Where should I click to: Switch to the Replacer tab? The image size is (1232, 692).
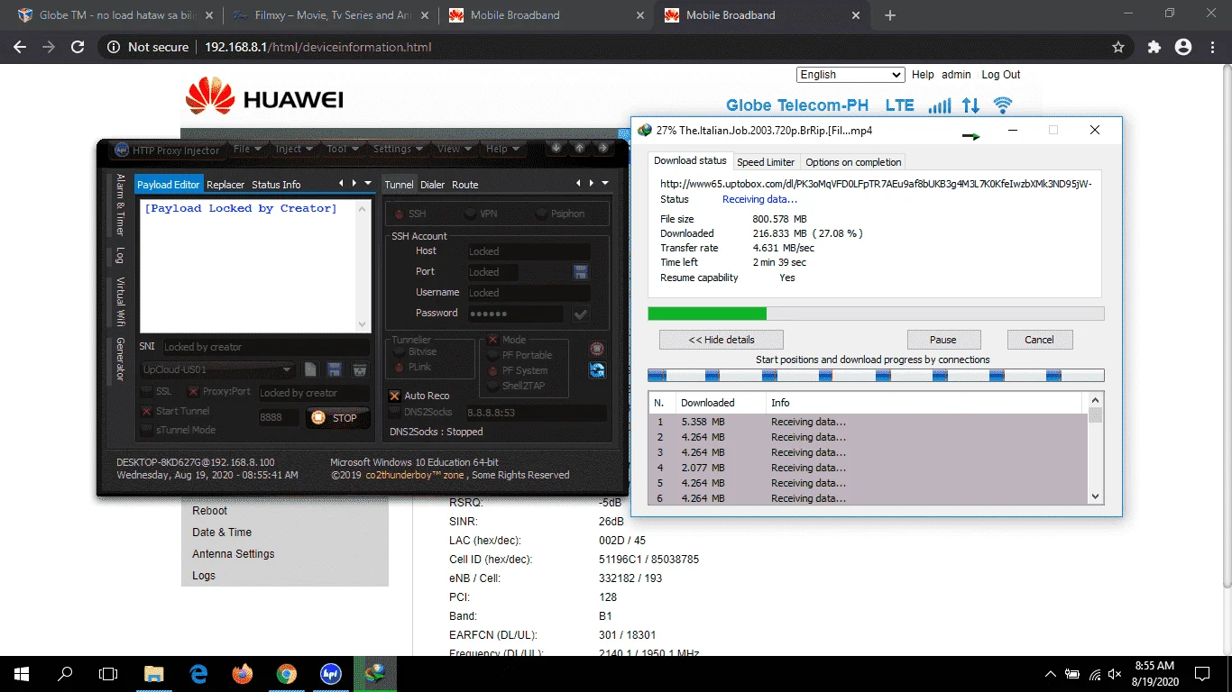pyautogui.click(x=225, y=185)
